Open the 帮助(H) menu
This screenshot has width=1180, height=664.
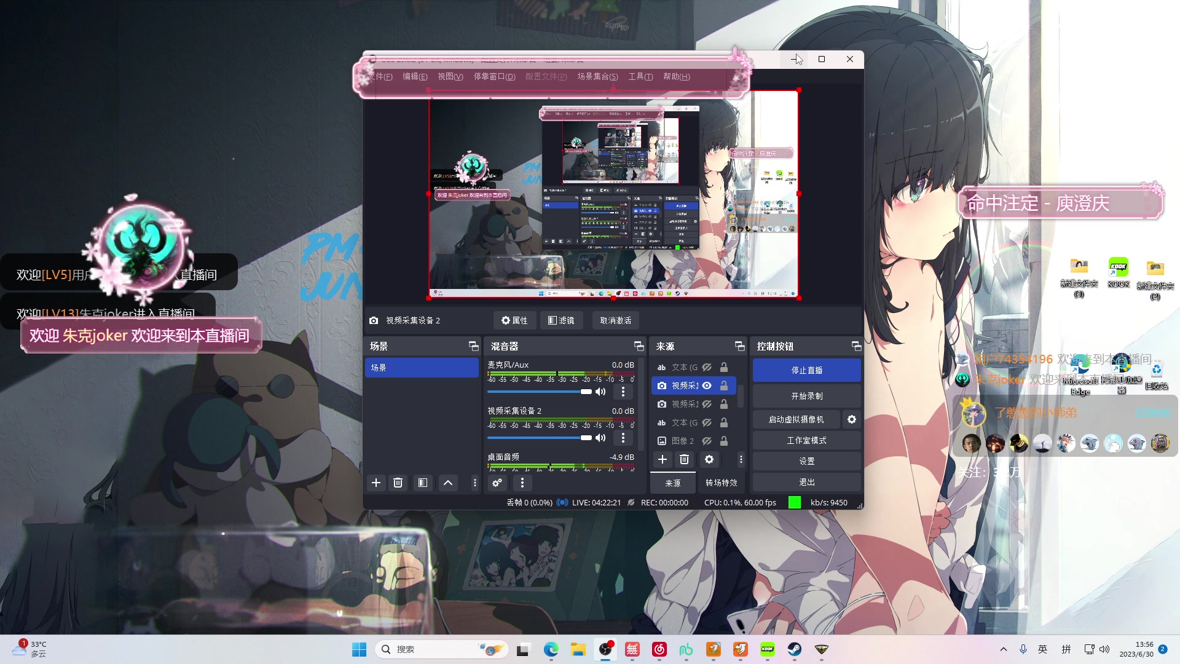[x=676, y=76]
